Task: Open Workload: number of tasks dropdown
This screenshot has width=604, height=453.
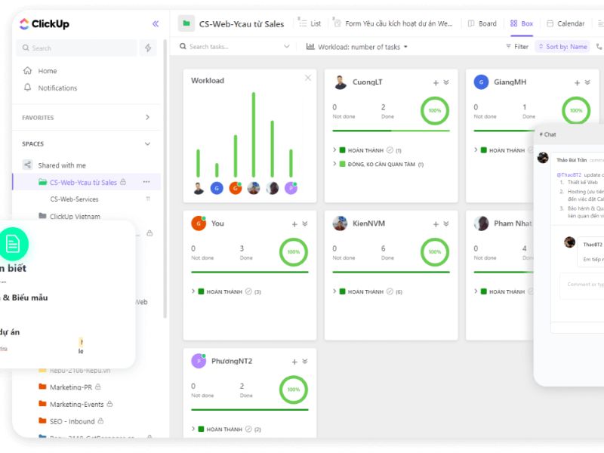Action: [357, 47]
